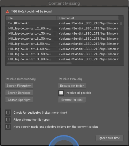This screenshot has width=129, height=146.
Task: Click the path next to Tin_Whistle.nkr
Action: [89, 23]
